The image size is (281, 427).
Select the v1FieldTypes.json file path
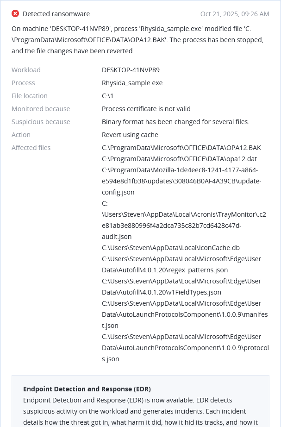click(x=181, y=287)
